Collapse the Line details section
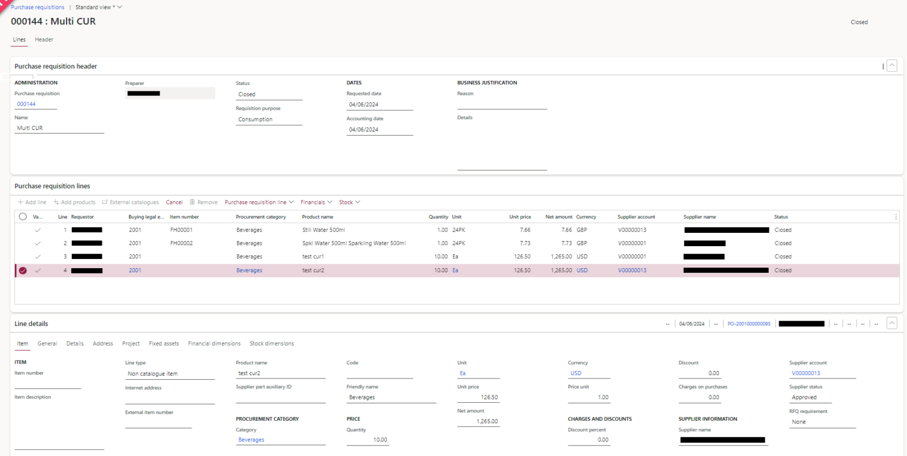Viewport: 907px width, 456px height. pos(891,324)
